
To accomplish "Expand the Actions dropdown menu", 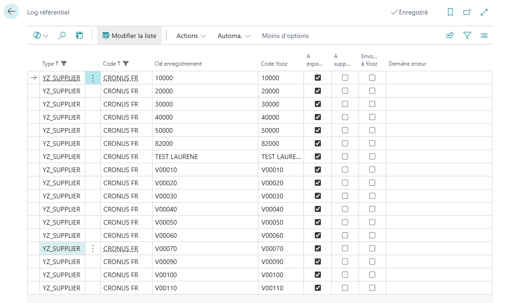I will [191, 36].
